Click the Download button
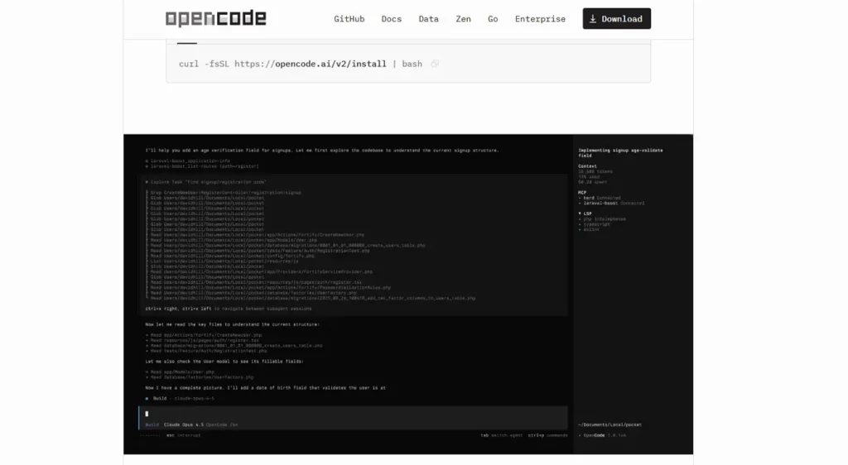 coord(616,18)
